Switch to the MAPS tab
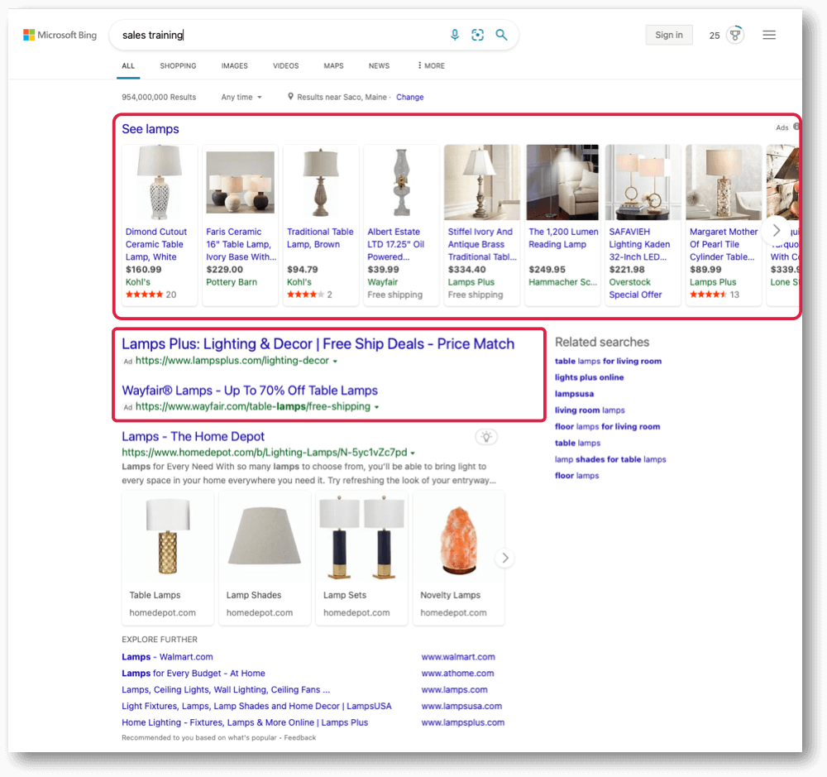827x777 pixels. [x=333, y=66]
